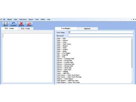Select Sales Stock---->Sales Stock Wastage row
Viewport: 136px width, 102px height.
pyautogui.click(x=69, y=77)
